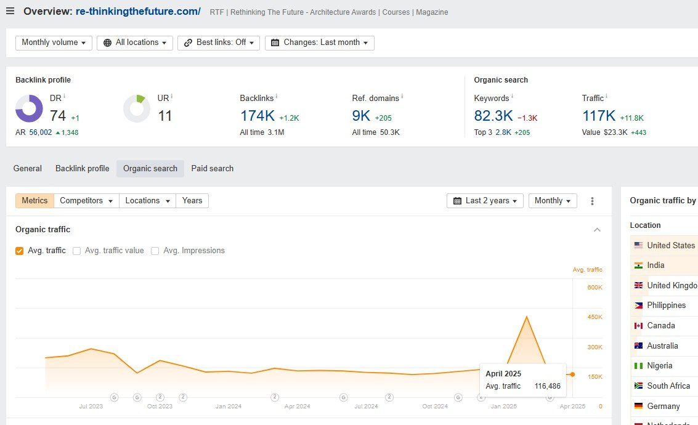Click the UR info icon
Viewport: 698px width, 425px height.
(x=172, y=96)
